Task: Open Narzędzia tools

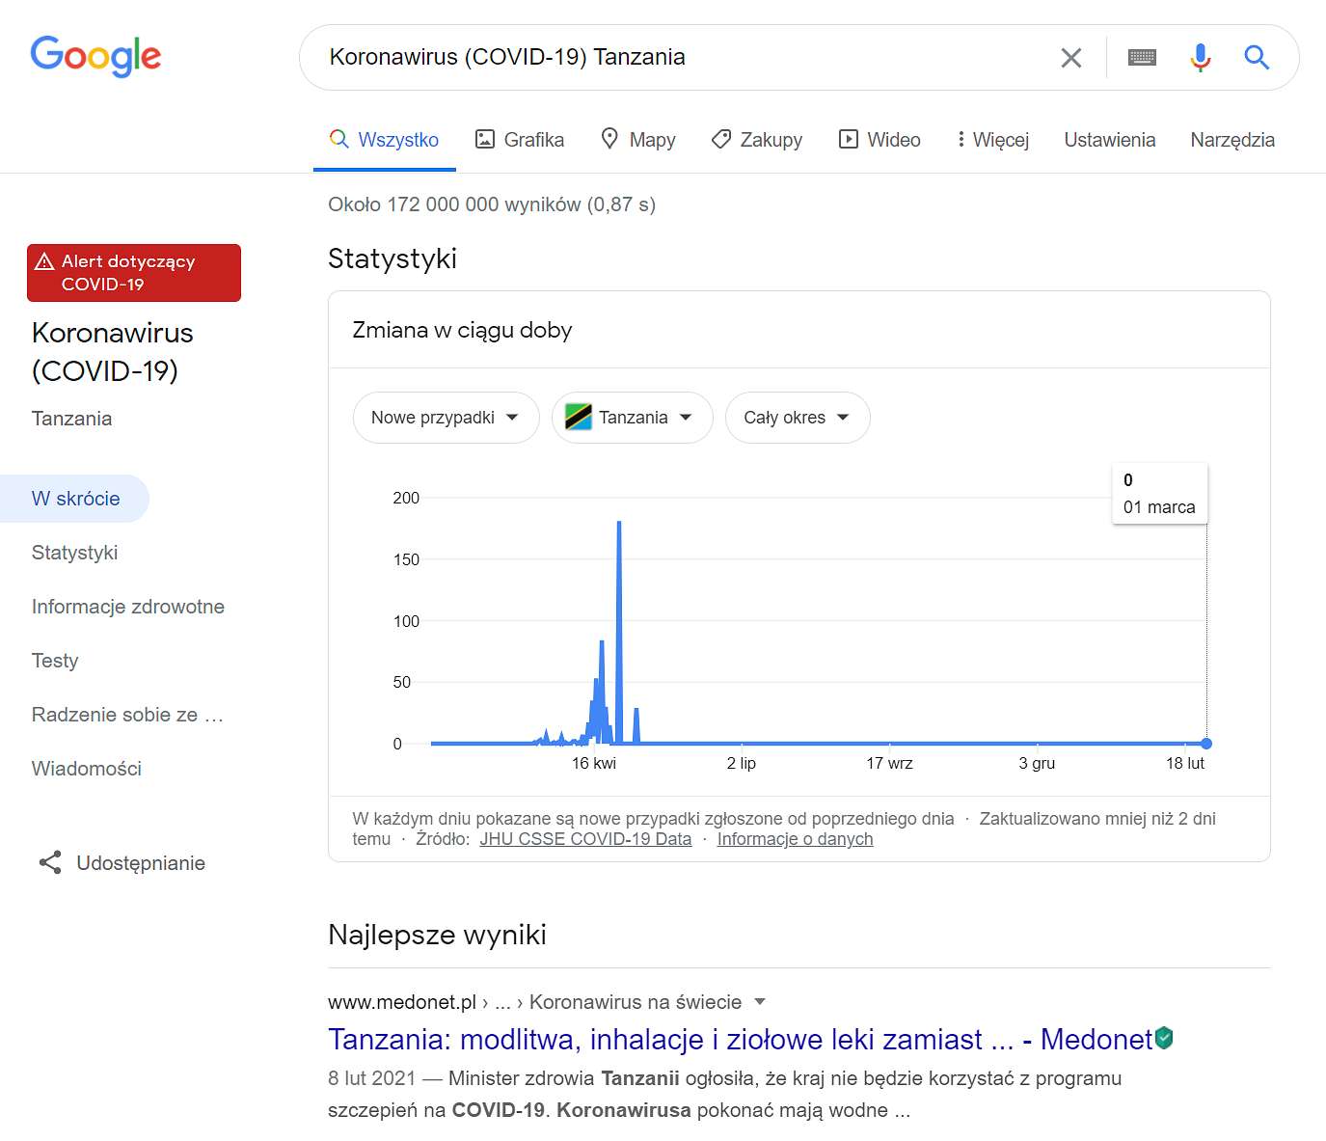Action: tap(1232, 140)
